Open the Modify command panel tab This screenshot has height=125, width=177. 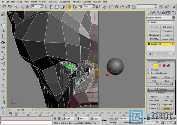tap(153, 13)
